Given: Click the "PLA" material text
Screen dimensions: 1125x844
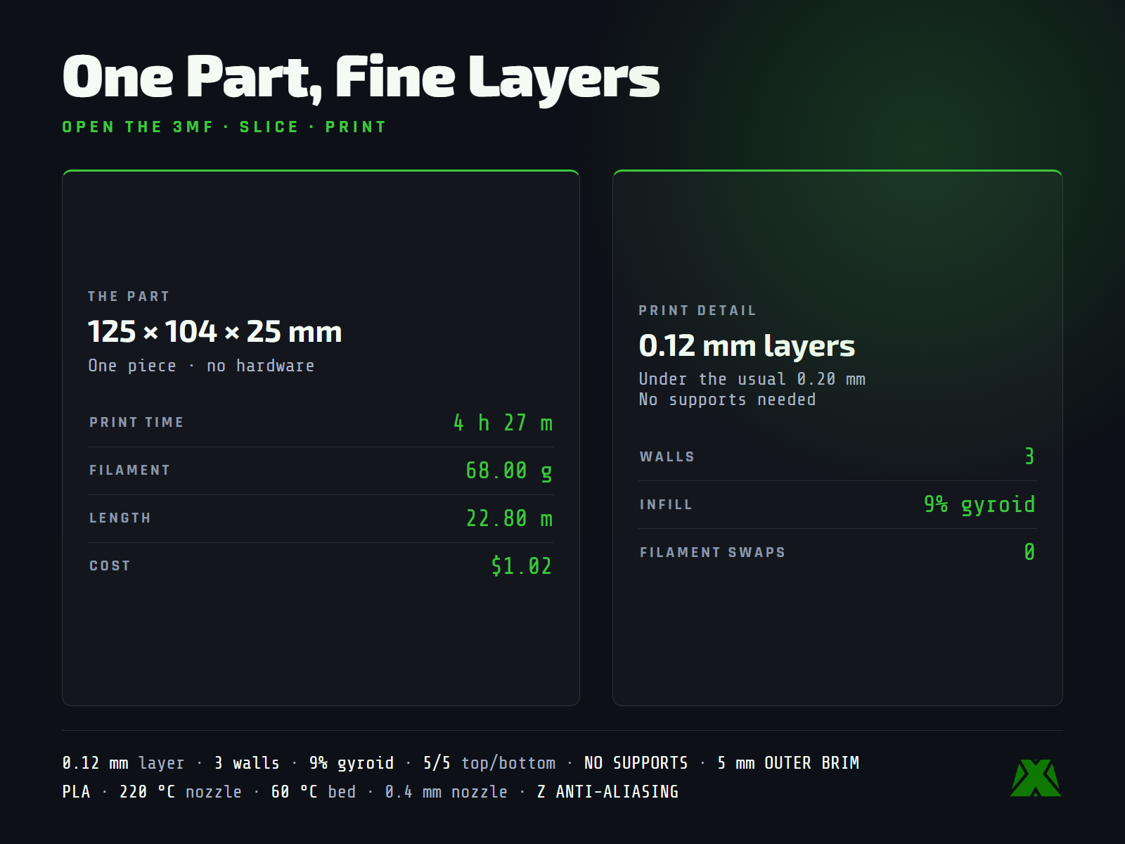Looking at the screenshot, I should [x=77, y=792].
